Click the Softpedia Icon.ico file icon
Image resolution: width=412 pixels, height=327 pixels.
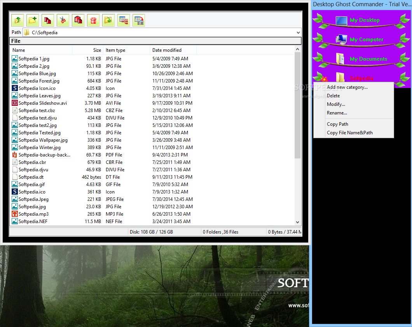click(x=15, y=88)
